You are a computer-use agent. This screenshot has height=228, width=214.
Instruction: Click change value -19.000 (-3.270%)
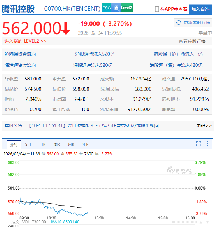pos(105,24)
